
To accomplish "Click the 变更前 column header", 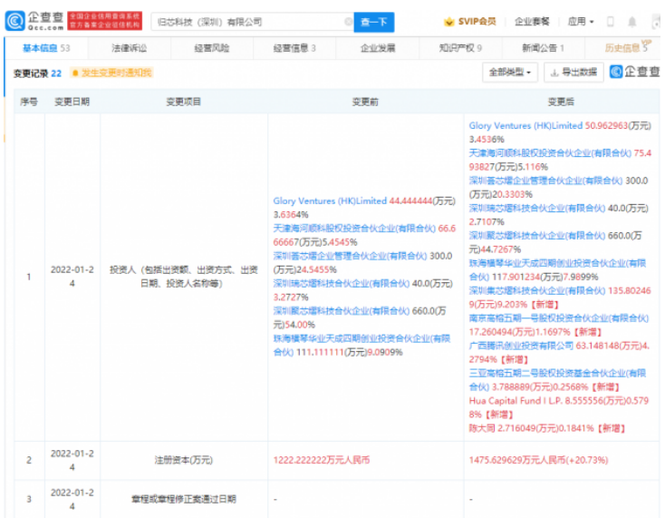I will pyautogui.click(x=365, y=102).
